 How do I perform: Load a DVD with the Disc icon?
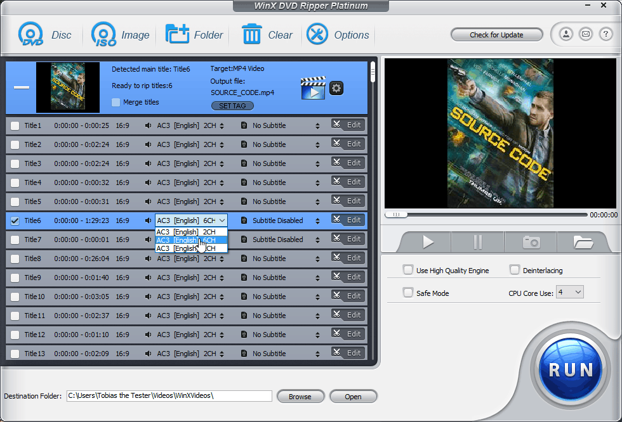pyautogui.click(x=44, y=35)
